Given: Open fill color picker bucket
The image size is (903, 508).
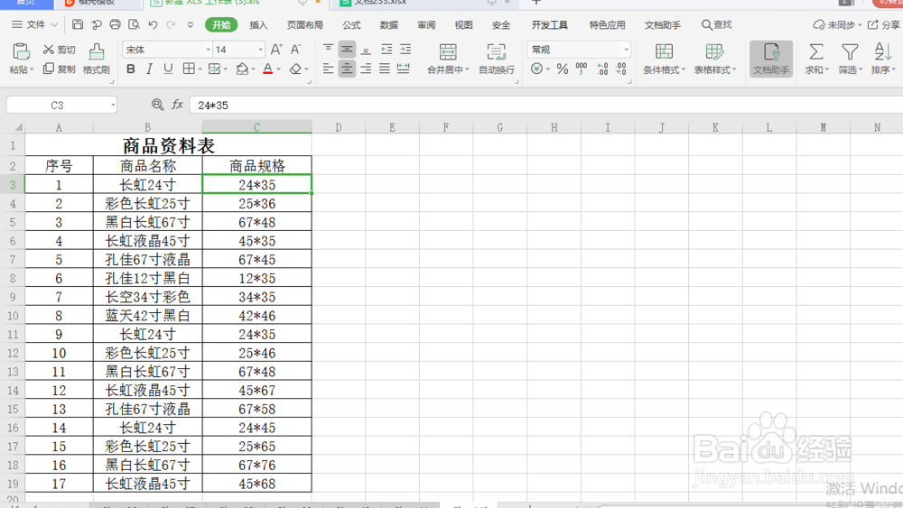Looking at the screenshot, I should coord(242,69).
